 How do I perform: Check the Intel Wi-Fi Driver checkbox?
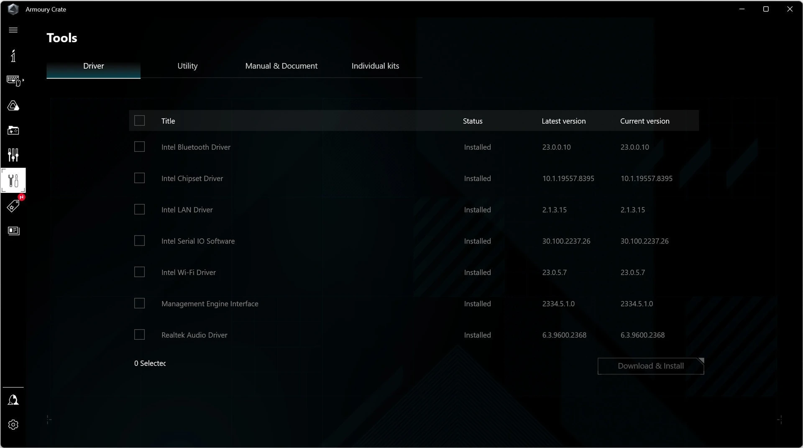139,272
